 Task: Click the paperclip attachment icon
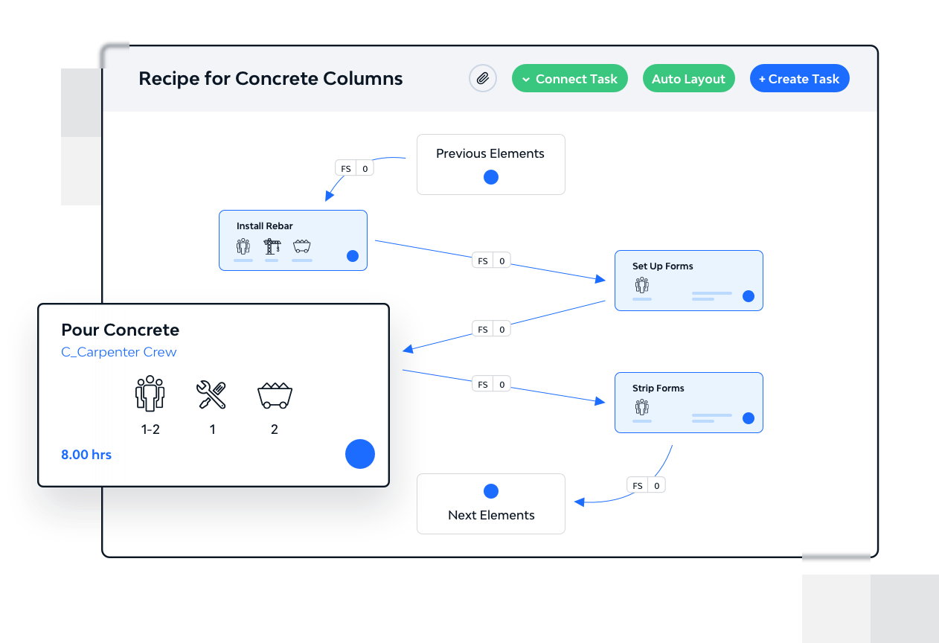coord(482,79)
